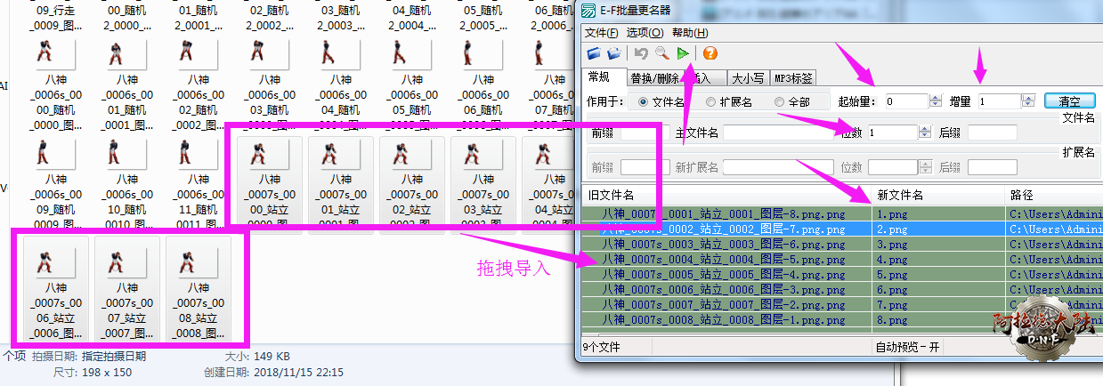The height and width of the screenshot is (386, 1103).
Task: Click the 主文件名 text input field
Action: coord(776,133)
